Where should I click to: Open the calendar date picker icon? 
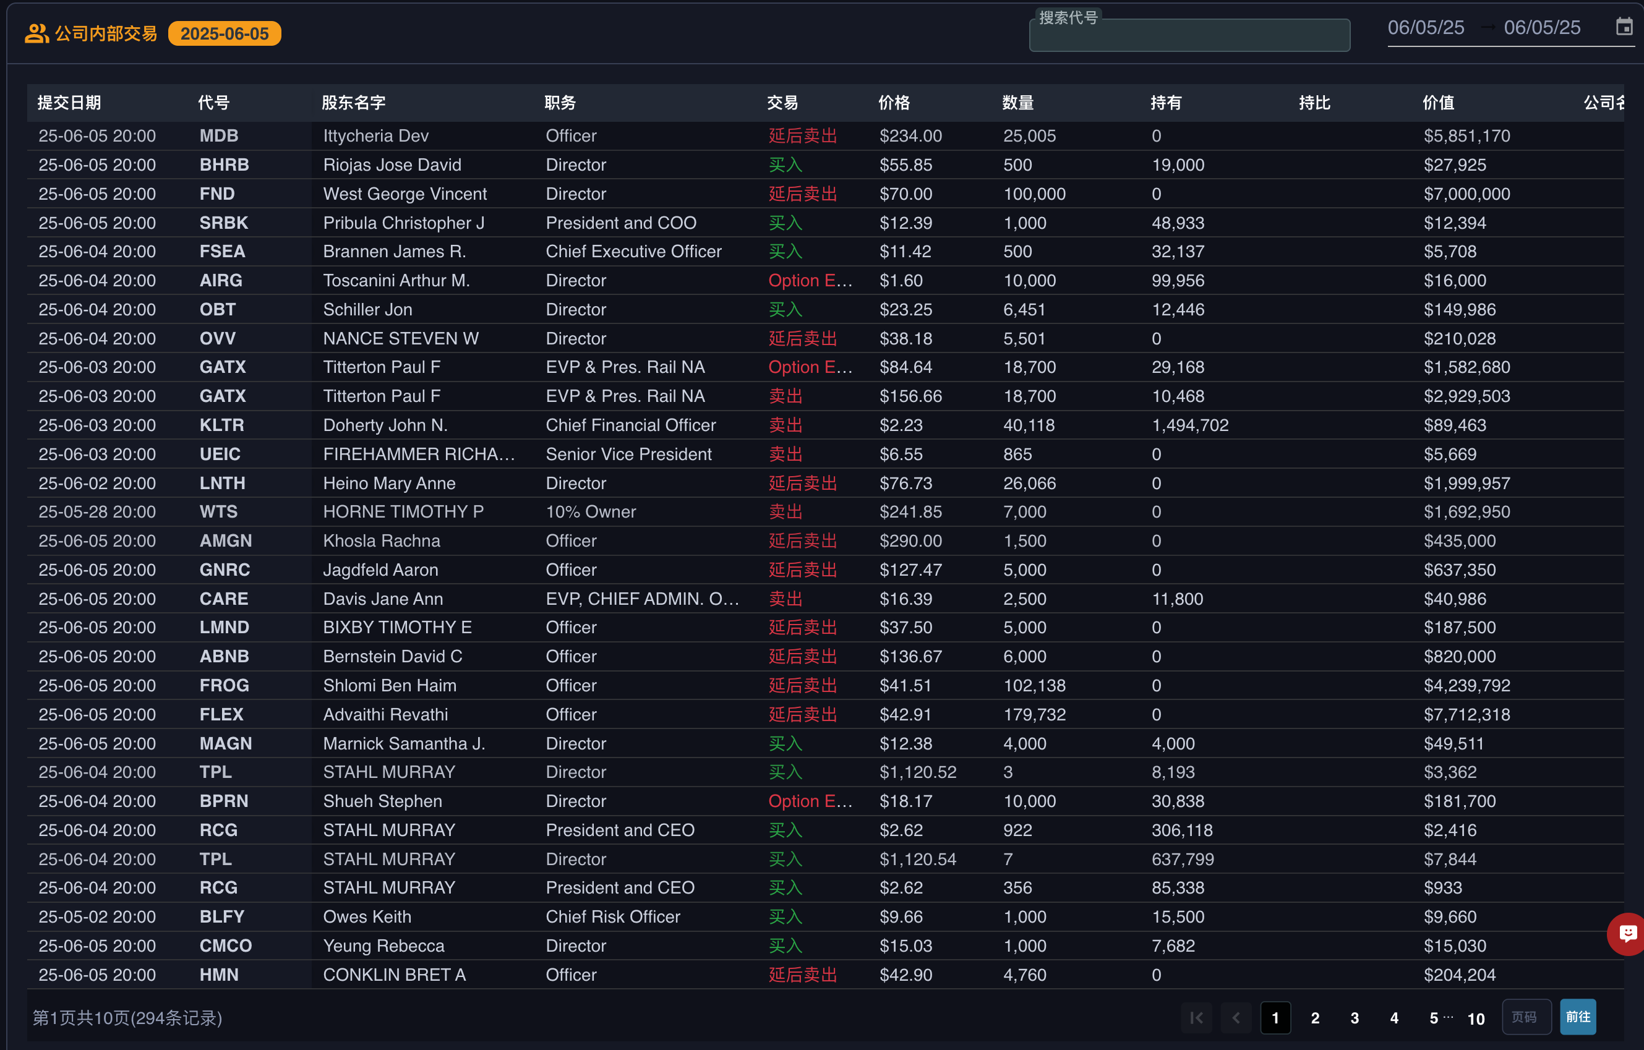tap(1624, 27)
